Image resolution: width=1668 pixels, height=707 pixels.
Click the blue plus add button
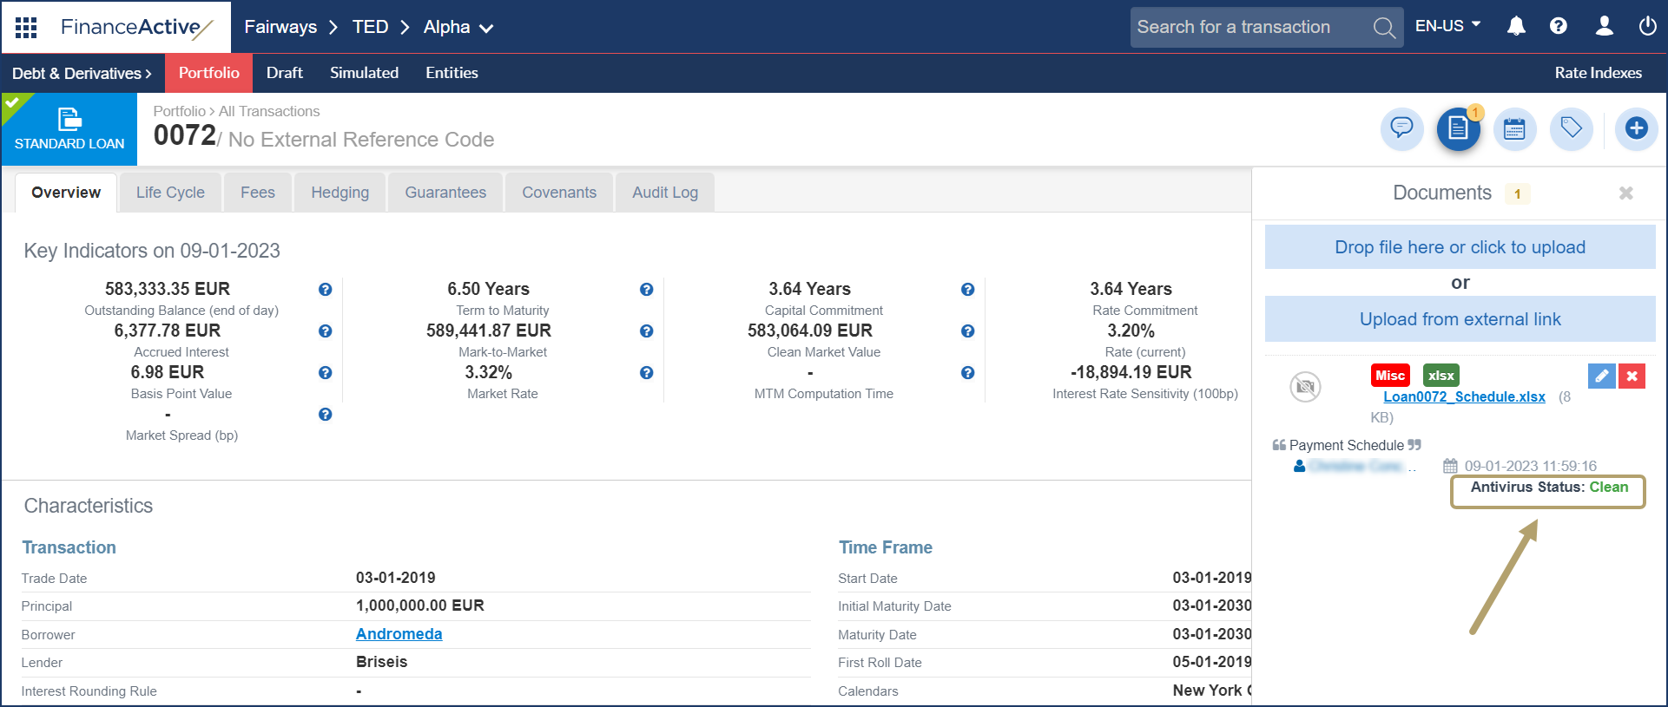1636,129
